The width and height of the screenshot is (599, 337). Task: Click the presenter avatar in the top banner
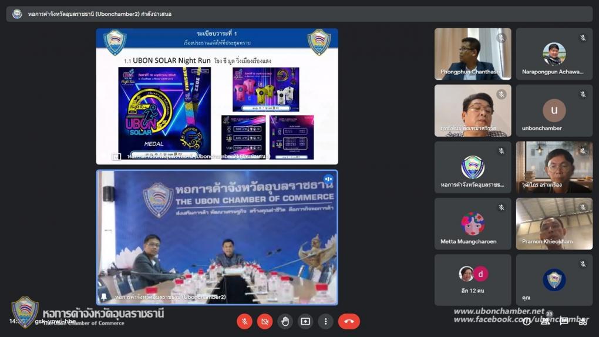pos(17,14)
